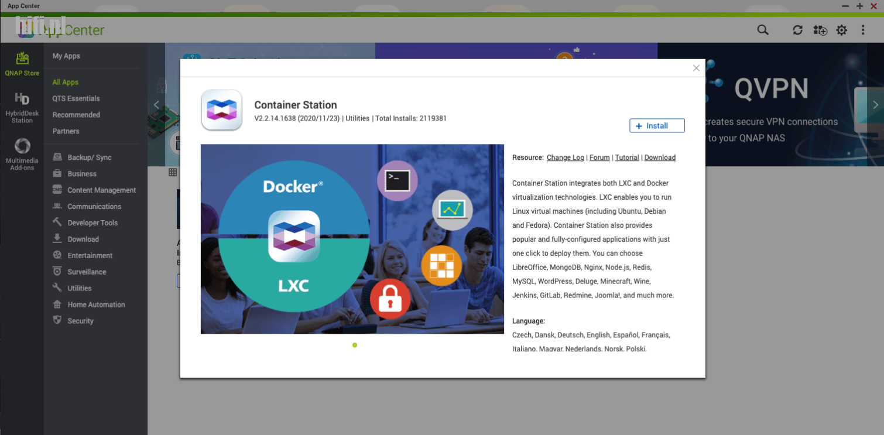Show Recommended apps
The image size is (884, 435).
pos(76,115)
